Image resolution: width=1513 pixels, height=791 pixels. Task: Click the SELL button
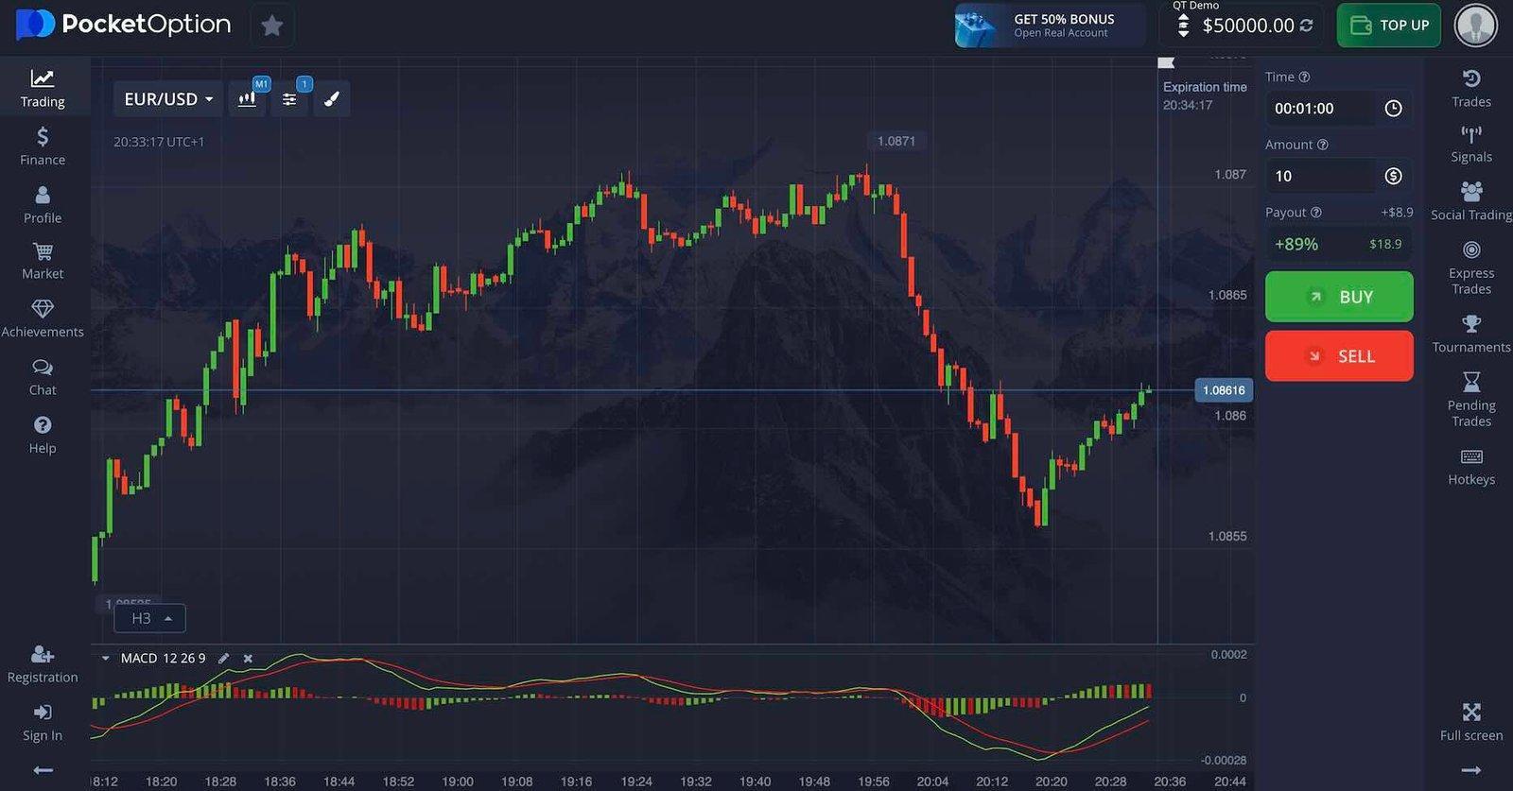(x=1339, y=356)
